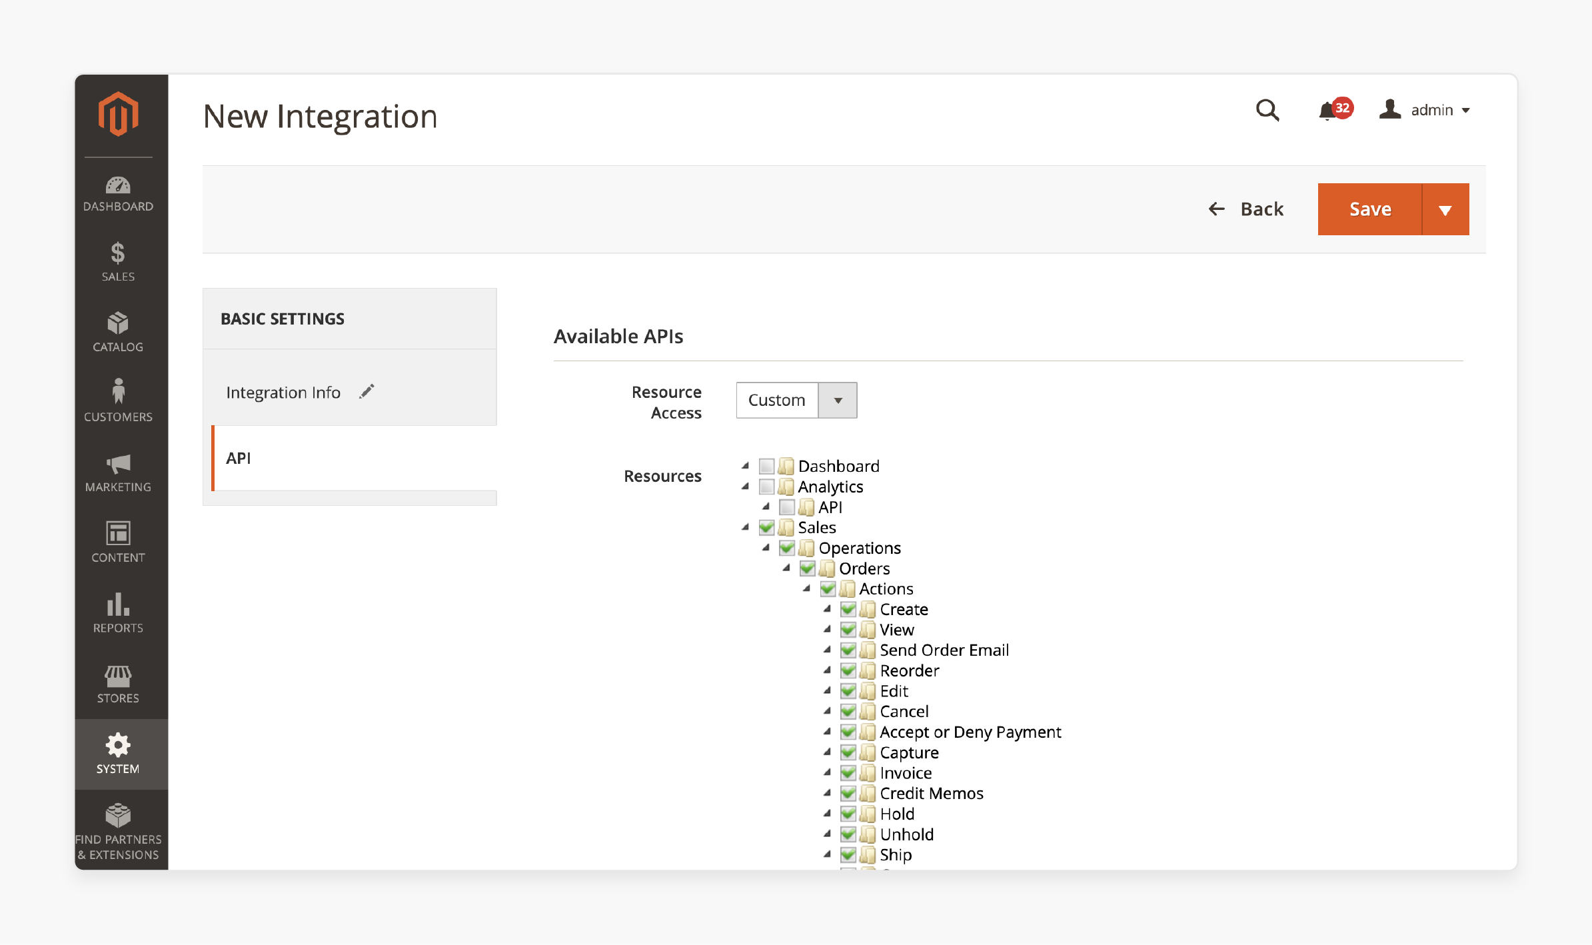Open the Save button dropdown arrow
This screenshot has height=945, width=1592.
1445,209
